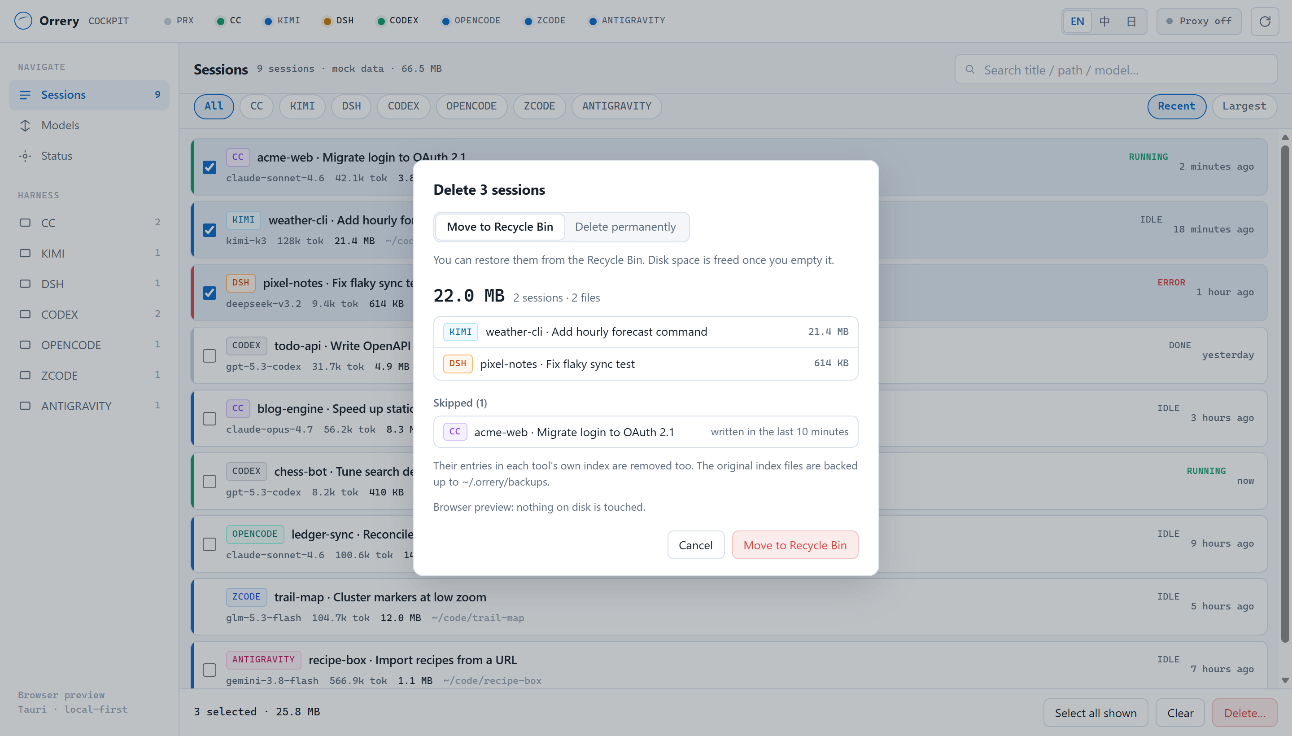Click skipped acme-web row in dialog
Image resolution: width=1292 pixels, height=736 pixels.
click(645, 432)
